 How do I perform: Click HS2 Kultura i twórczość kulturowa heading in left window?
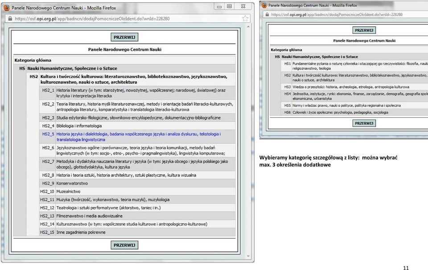131,79
